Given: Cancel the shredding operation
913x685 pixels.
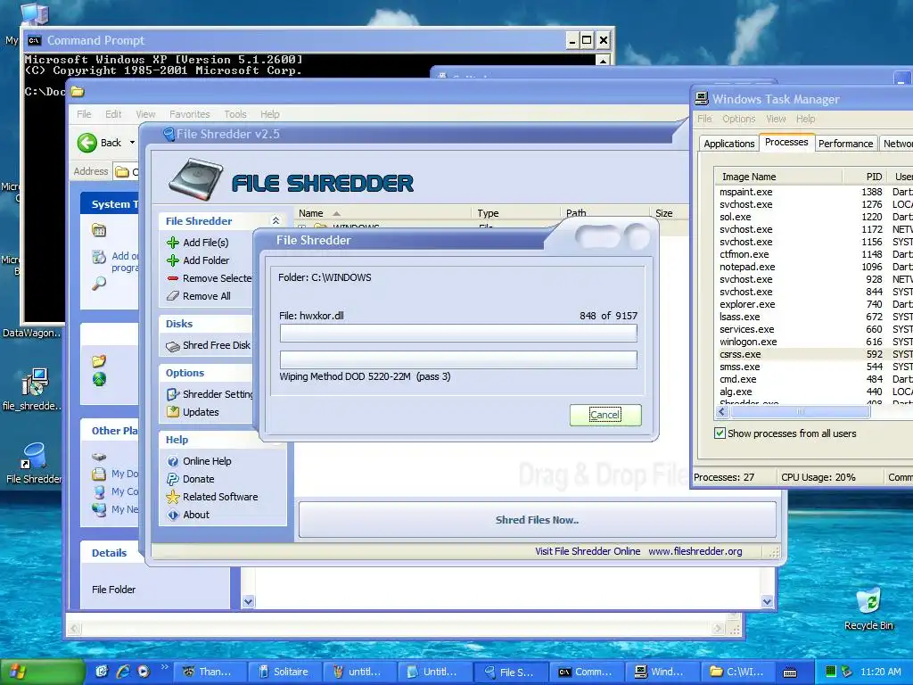Looking at the screenshot, I should pyautogui.click(x=605, y=415).
